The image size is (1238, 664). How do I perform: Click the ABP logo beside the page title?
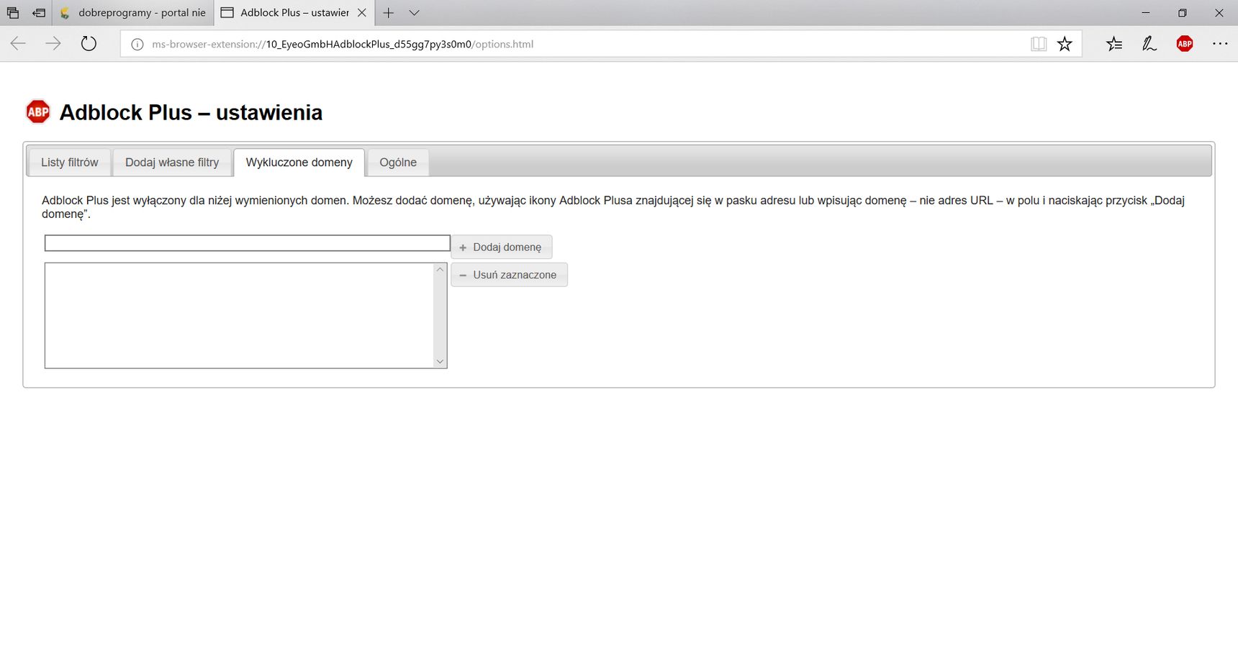click(x=37, y=112)
